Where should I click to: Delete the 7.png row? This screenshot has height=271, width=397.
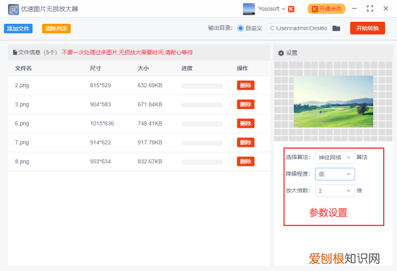245,142
